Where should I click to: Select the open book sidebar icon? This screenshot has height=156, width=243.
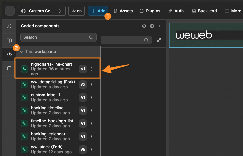(9, 40)
